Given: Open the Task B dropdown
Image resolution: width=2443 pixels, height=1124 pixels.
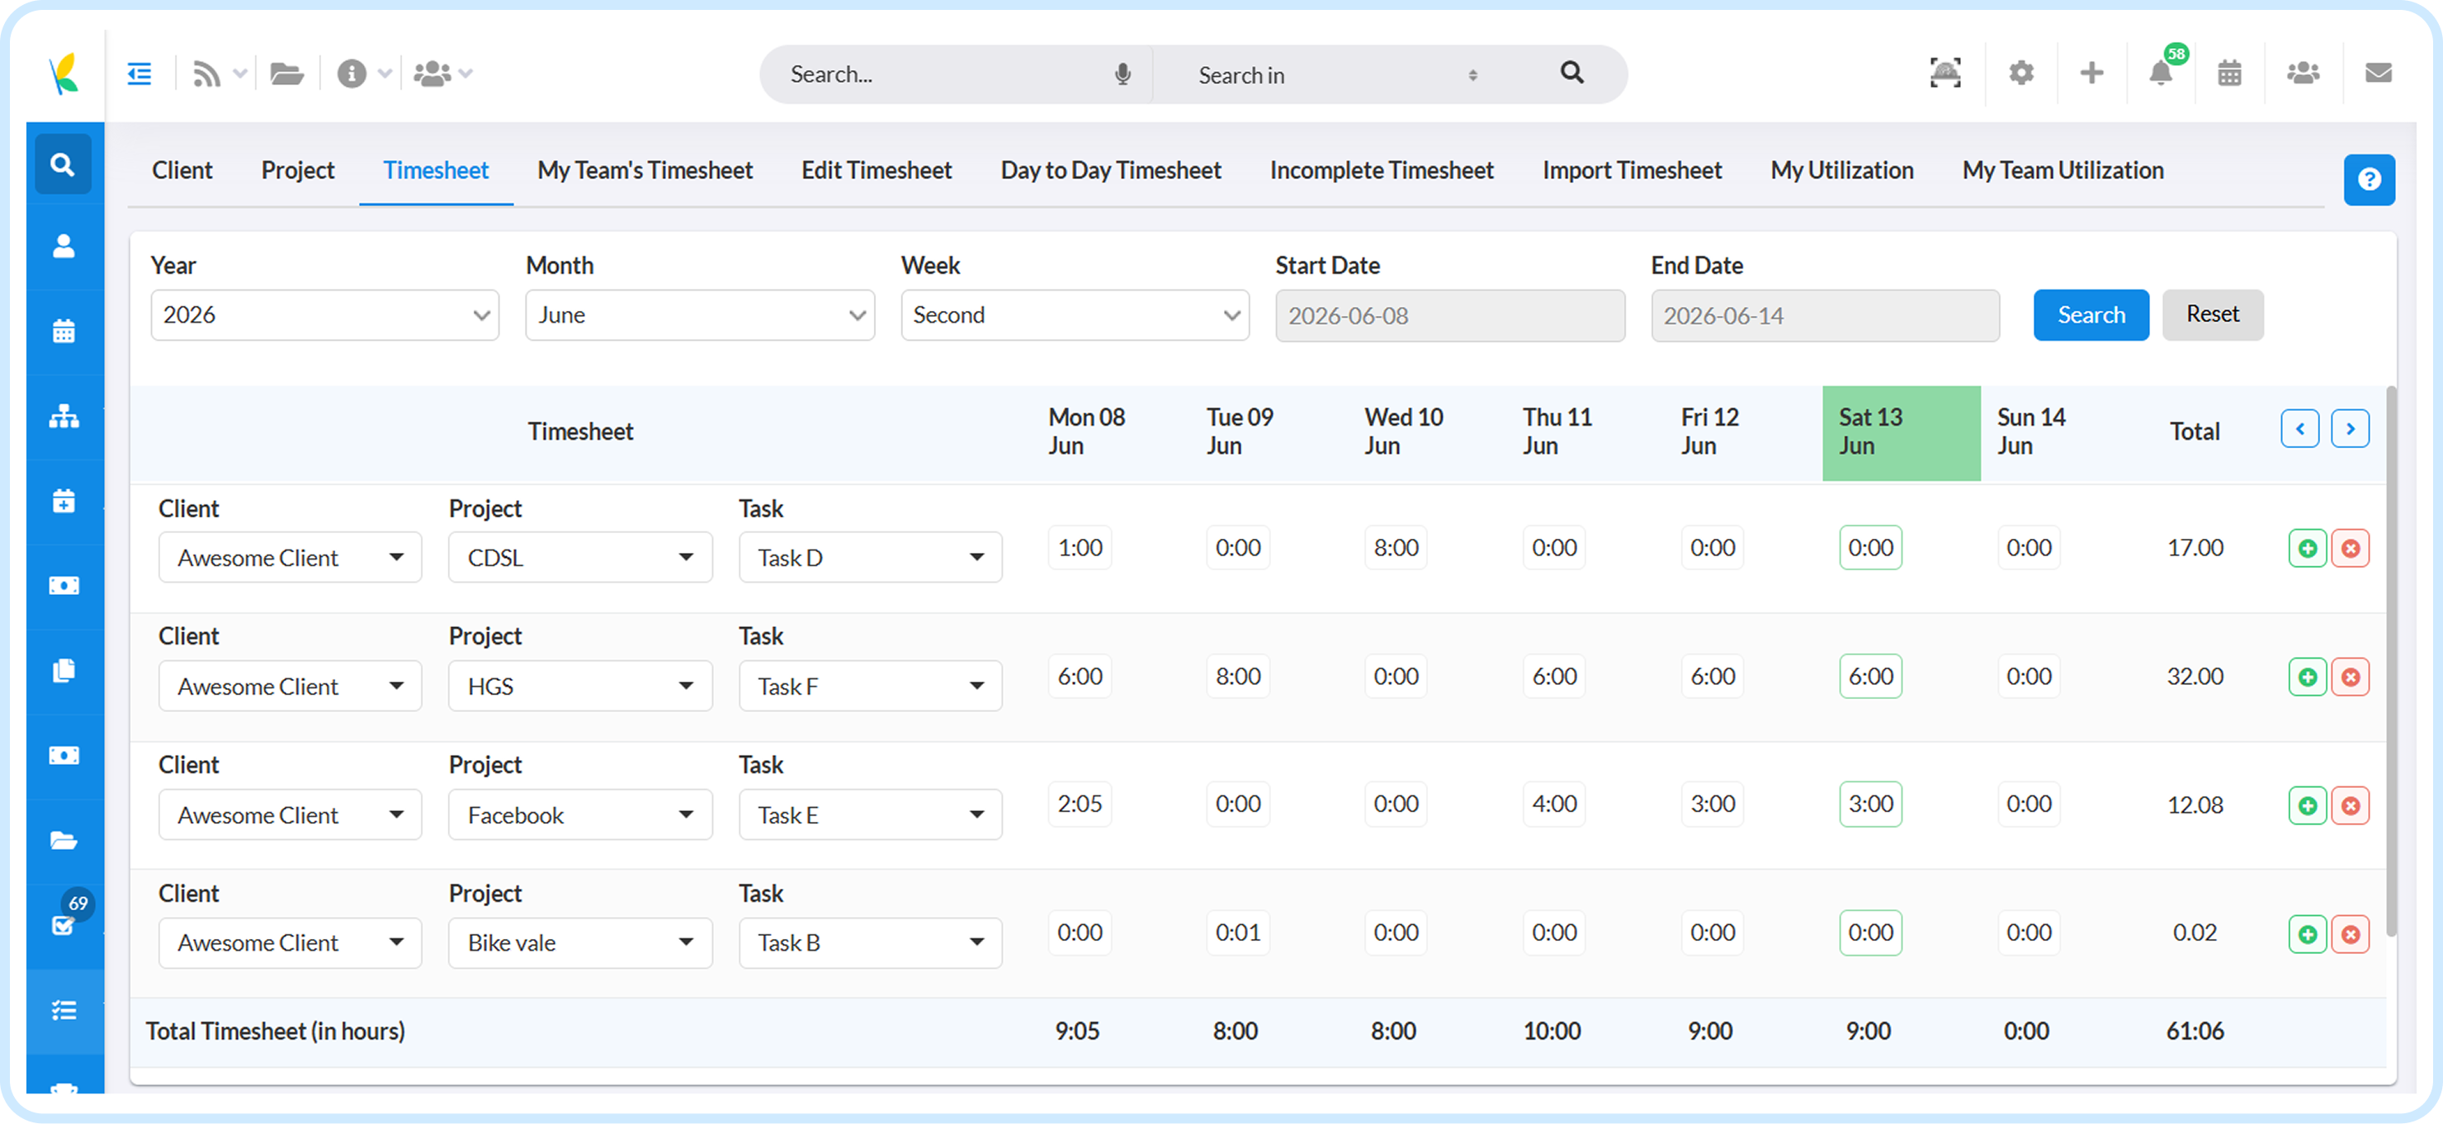Looking at the screenshot, I should [870, 942].
